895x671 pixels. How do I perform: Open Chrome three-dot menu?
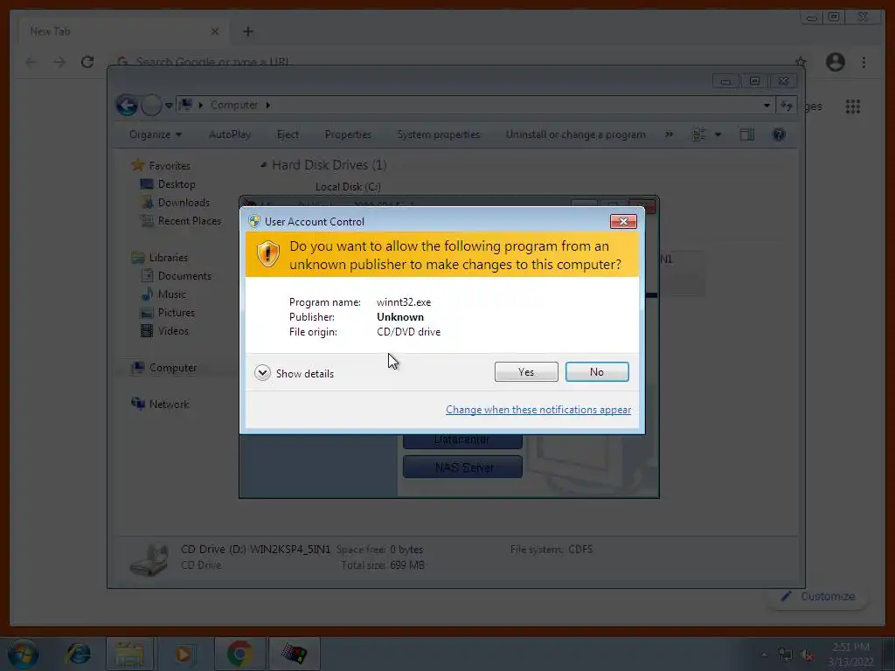864,62
